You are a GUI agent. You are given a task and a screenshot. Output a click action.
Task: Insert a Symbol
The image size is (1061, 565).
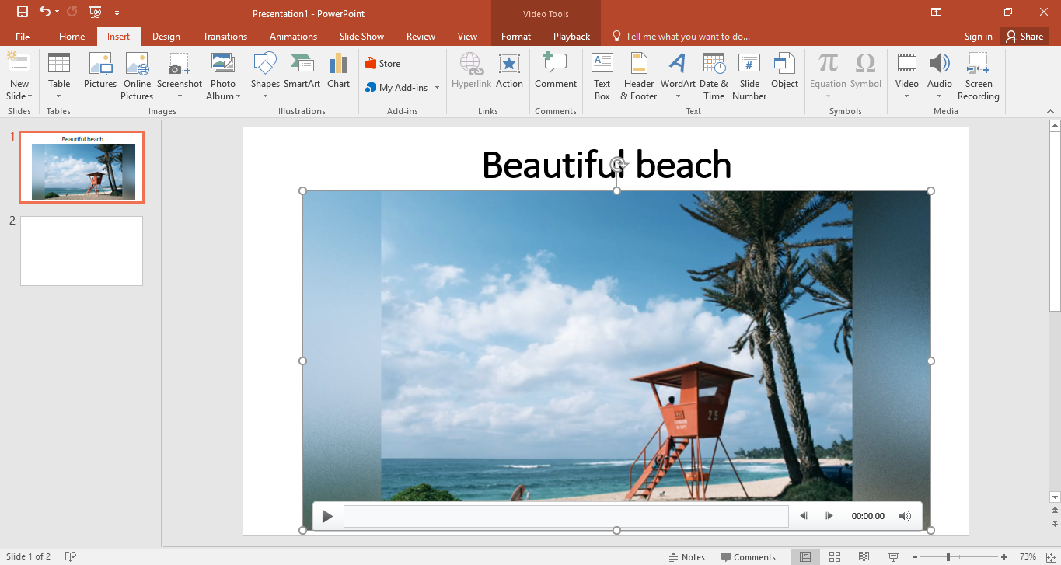pyautogui.click(x=864, y=75)
